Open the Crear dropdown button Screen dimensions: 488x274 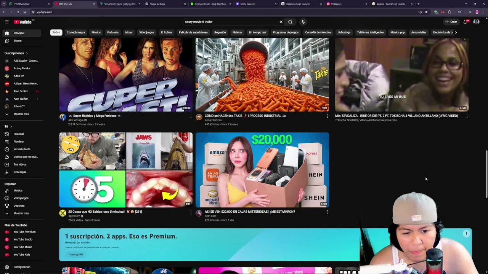click(x=451, y=22)
